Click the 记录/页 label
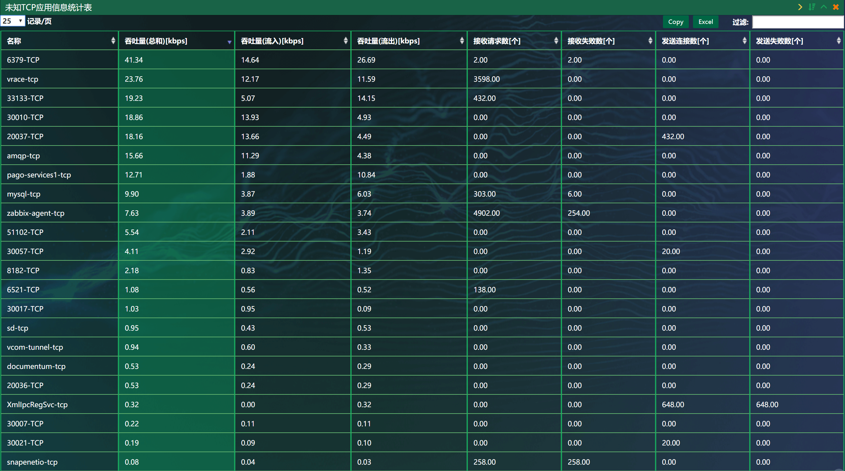 (39, 21)
